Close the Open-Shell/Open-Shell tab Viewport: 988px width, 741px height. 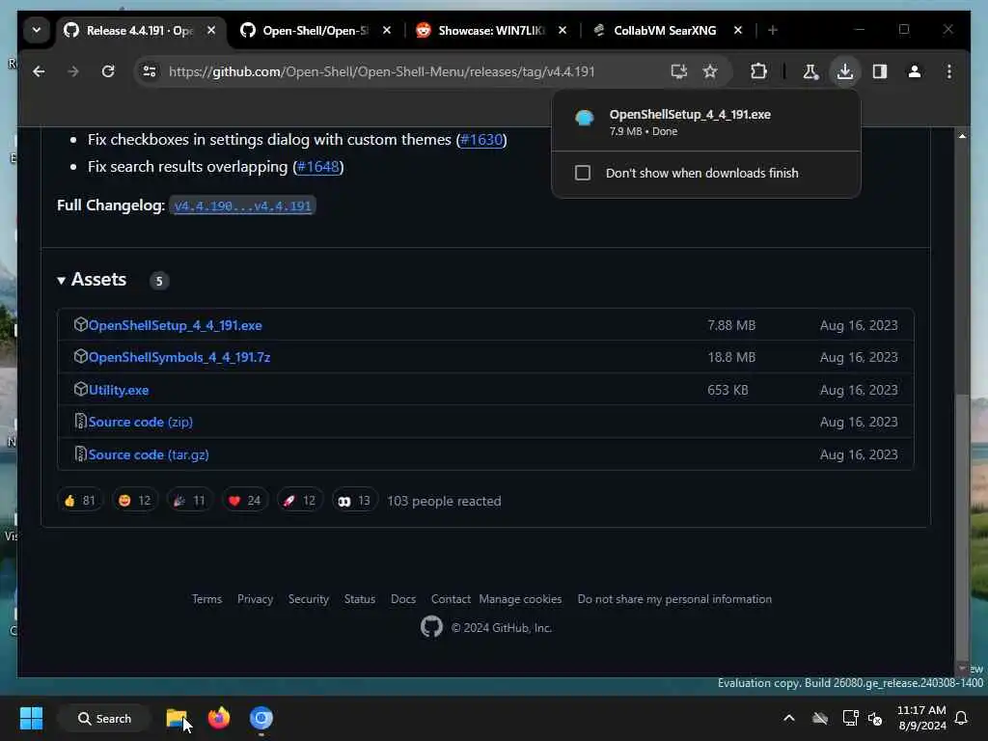point(387,30)
